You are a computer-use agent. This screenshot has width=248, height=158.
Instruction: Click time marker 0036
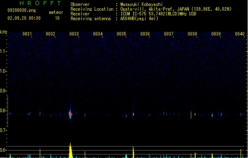[x=145, y=34]
